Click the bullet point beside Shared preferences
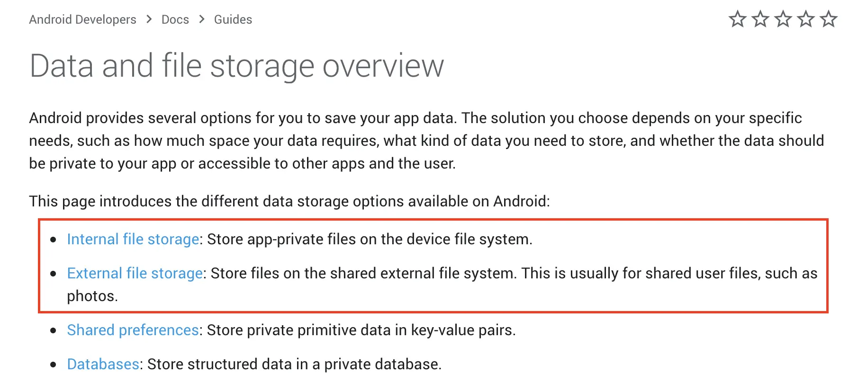The width and height of the screenshot is (849, 392). click(x=54, y=330)
